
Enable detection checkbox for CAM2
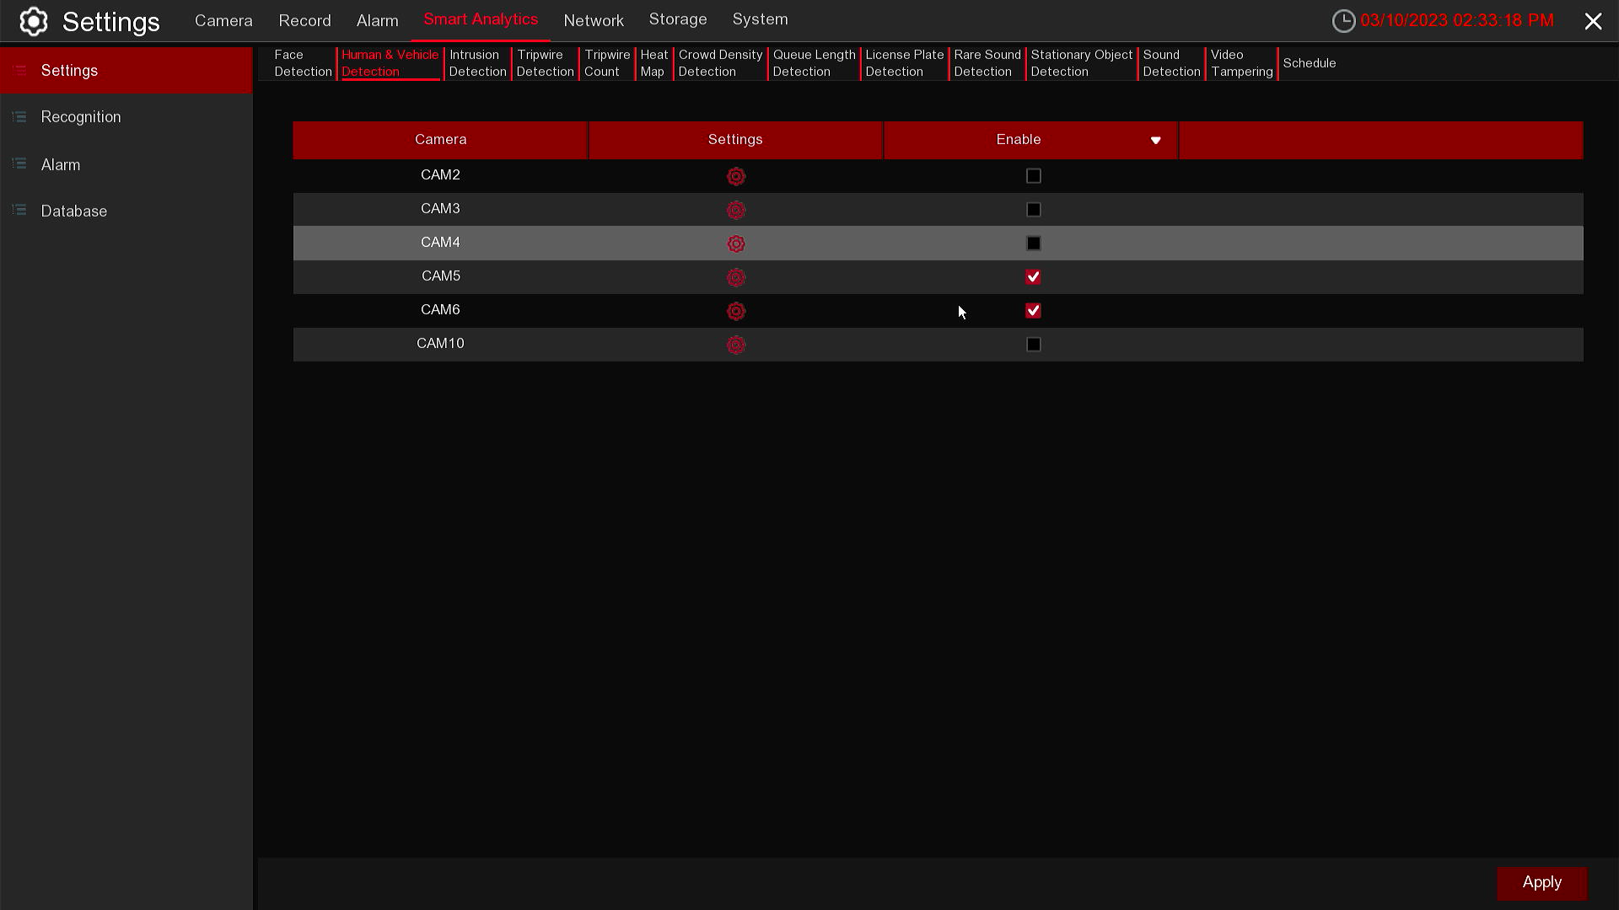point(1033,176)
